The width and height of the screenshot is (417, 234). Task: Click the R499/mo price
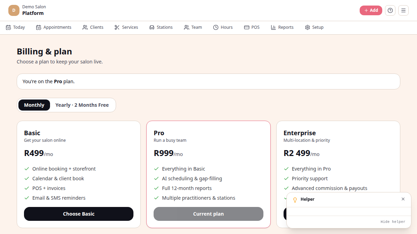39,153
